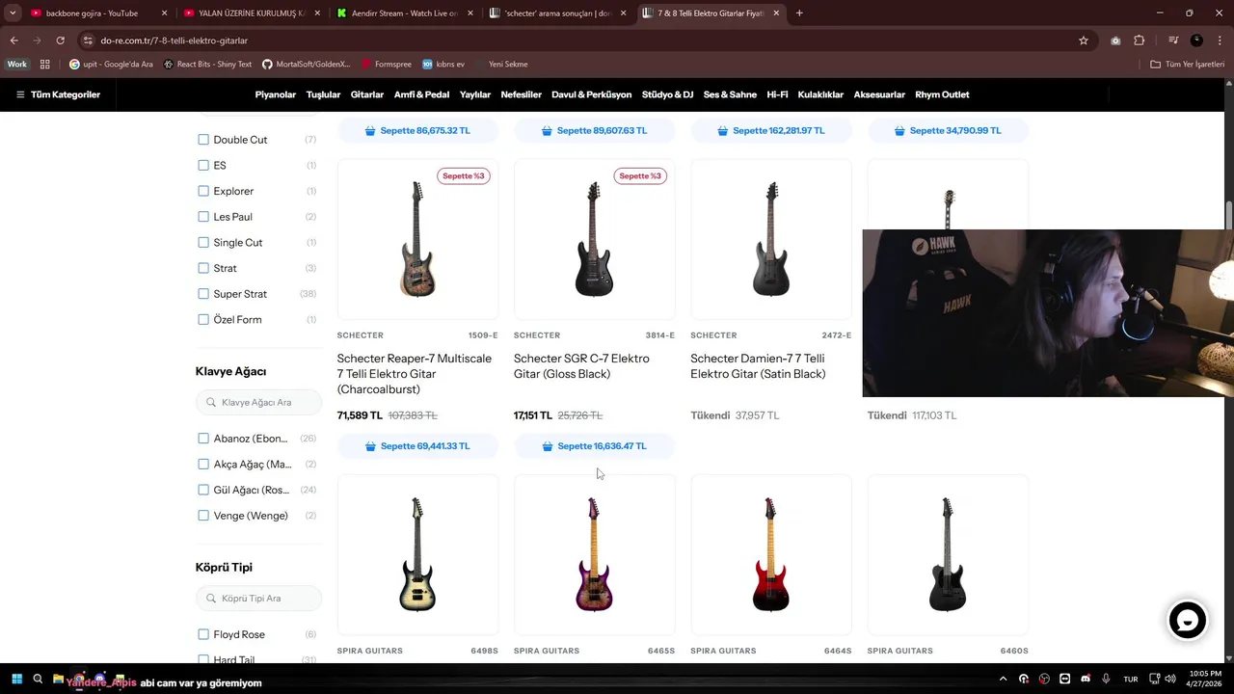Check the Les Paul filter
Image resolution: width=1234 pixels, height=694 pixels.
203,217
